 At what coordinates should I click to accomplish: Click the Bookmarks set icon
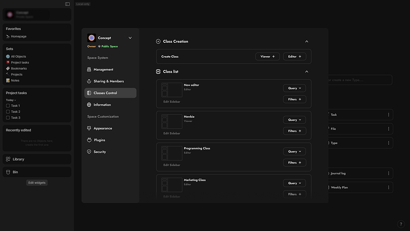[x=8, y=68]
